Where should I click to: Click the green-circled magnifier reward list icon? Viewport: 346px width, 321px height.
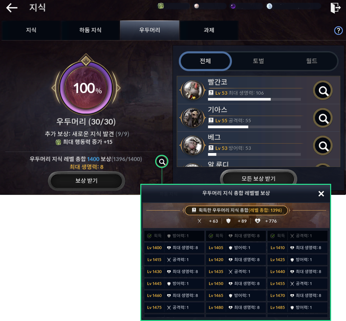[x=162, y=162]
